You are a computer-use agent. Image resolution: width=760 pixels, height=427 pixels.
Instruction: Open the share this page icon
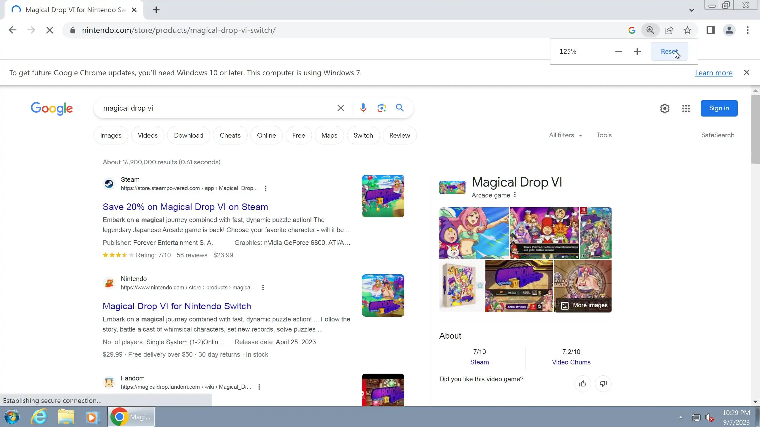point(669,30)
